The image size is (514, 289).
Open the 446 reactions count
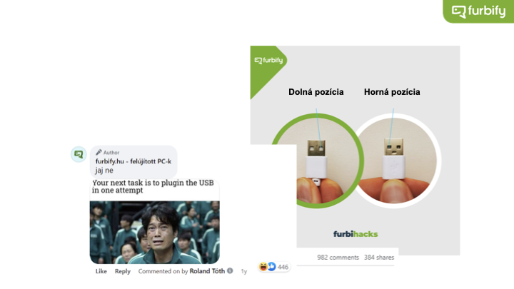click(x=283, y=267)
